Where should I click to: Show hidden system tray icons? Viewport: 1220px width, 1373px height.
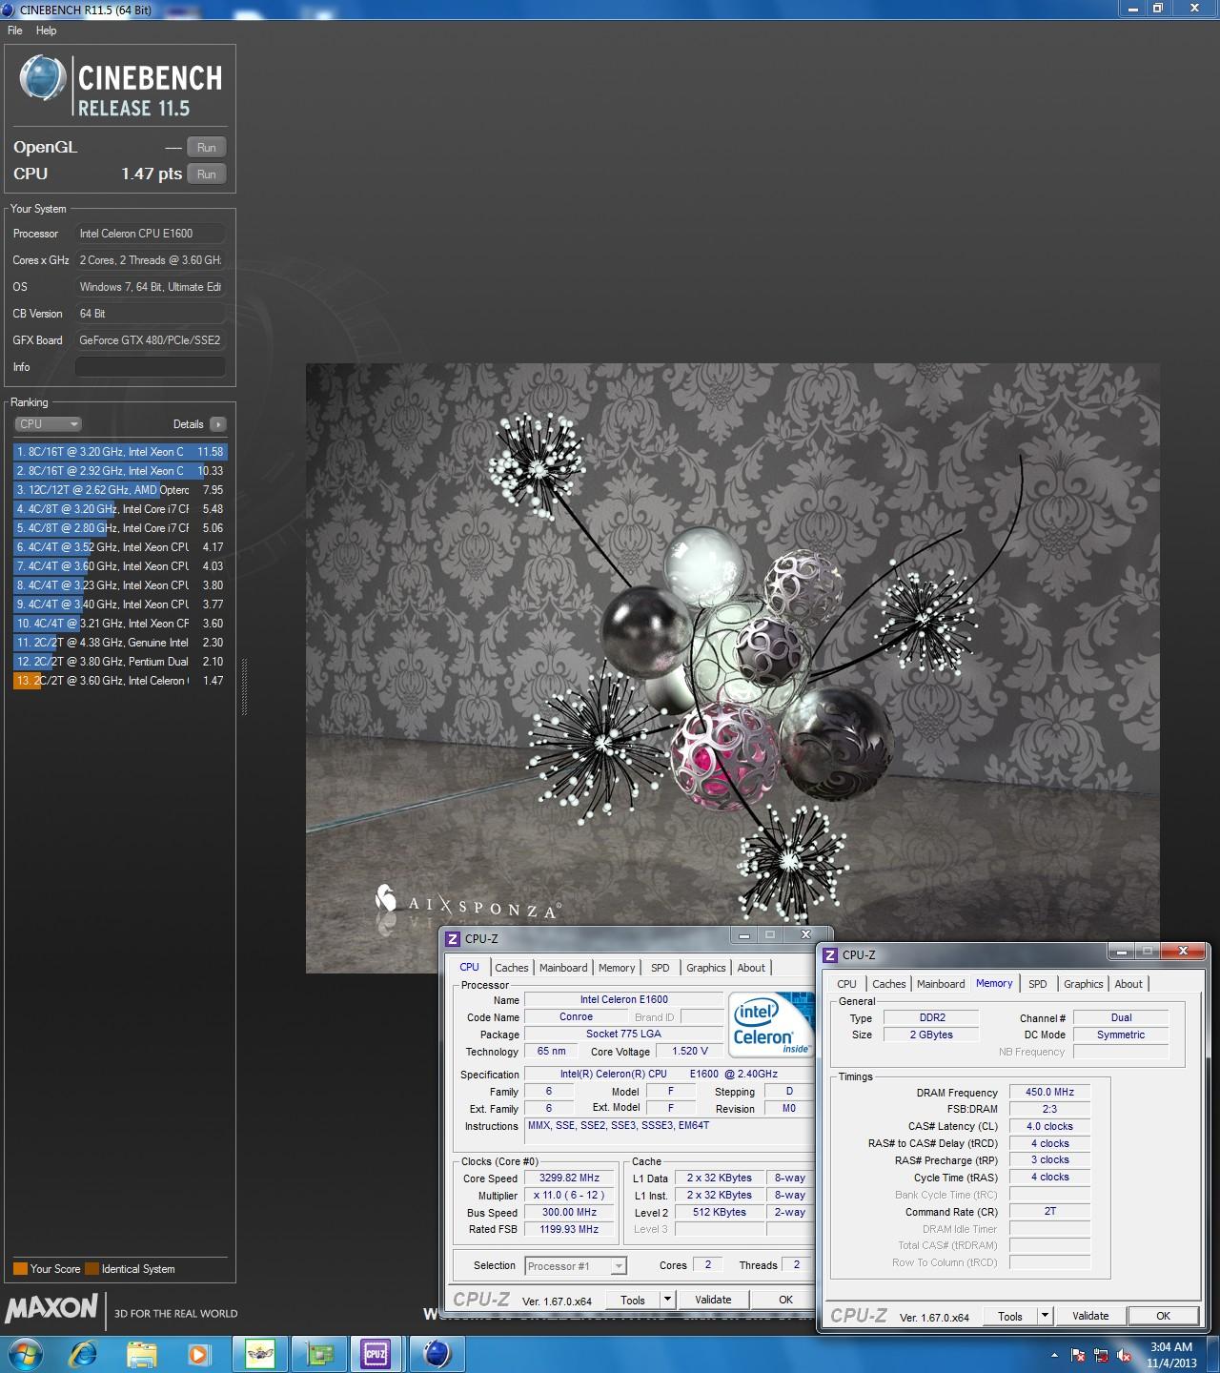coord(1054,1355)
